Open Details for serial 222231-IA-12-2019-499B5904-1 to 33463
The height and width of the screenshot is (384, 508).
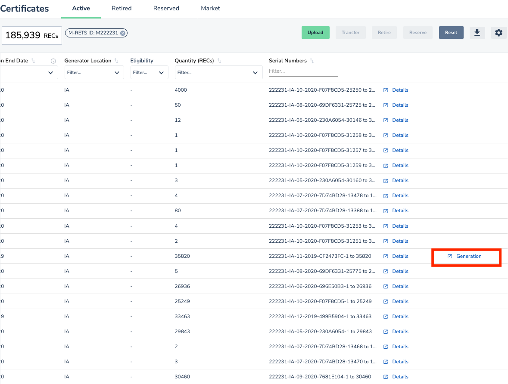(400, 316)
